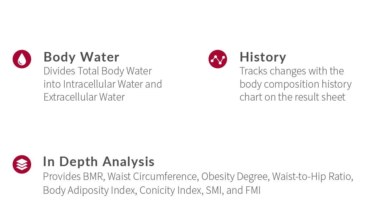382x211 pixels.
Task: Click the term "Conicity Index"
Action: pyautogui.click(x=170, y=190)
